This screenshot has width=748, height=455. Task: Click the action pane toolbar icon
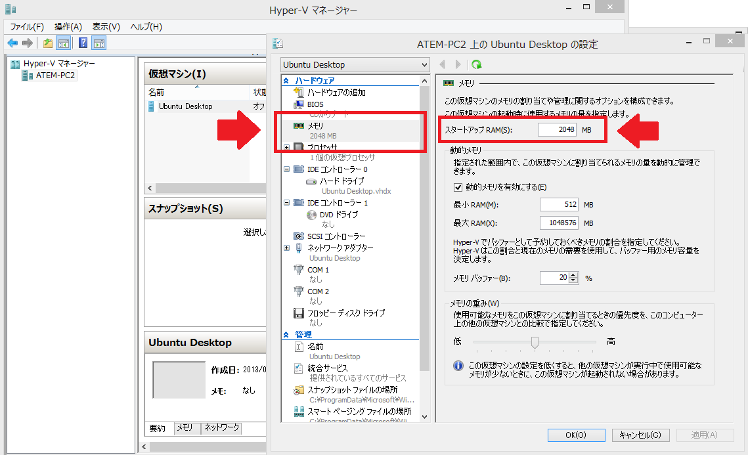pos(99,43)
